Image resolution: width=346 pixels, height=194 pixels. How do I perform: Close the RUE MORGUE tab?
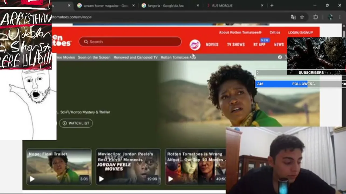(x=262, y=5)
